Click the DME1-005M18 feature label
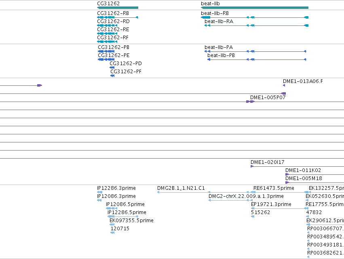The width and height of the screenshot is (344, 259). click(304, 178)
